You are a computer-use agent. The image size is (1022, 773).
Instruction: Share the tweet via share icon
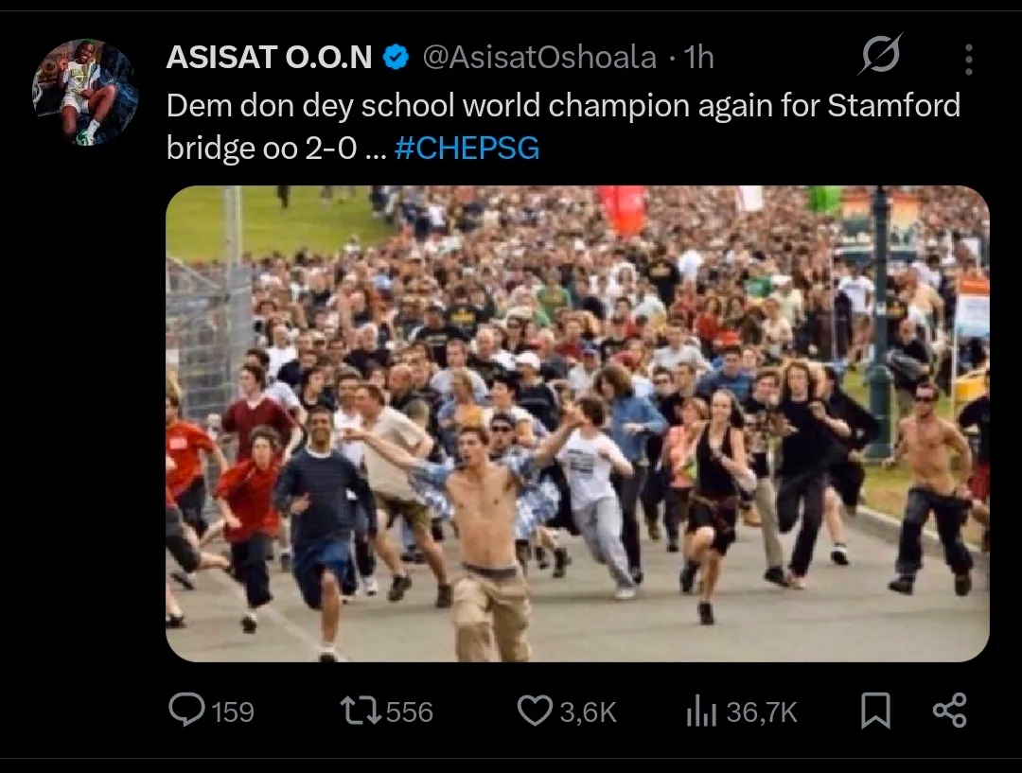point(950,712)
